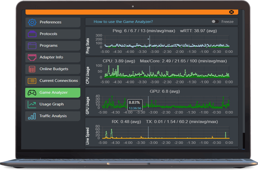Viewport: 258px width, 171px height.
Task: Close the panel with the orange bar X
Action: tap(231, 12)
